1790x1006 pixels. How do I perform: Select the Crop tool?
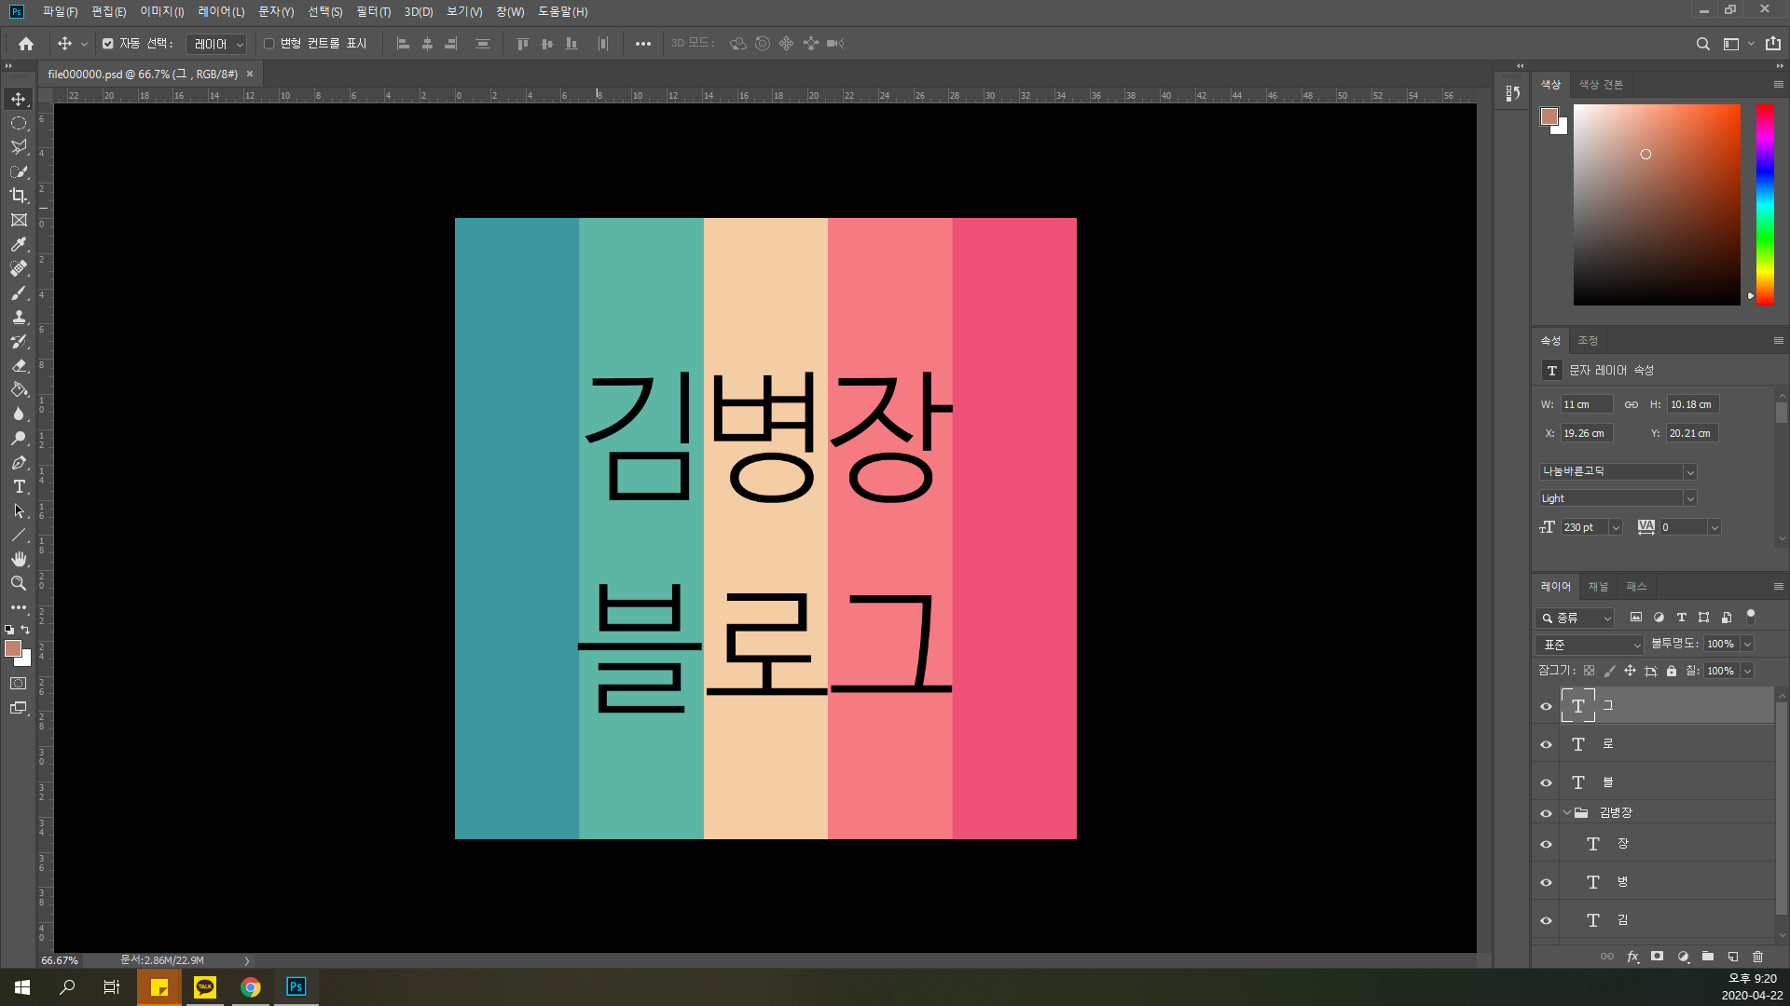(x=19, y=196)
